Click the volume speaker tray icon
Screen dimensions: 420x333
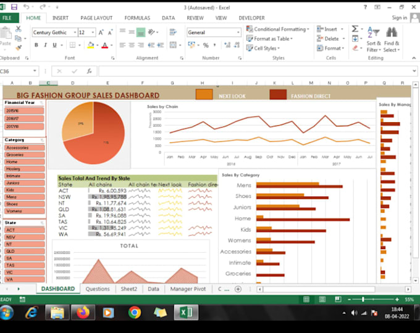[x=354, y=313]
